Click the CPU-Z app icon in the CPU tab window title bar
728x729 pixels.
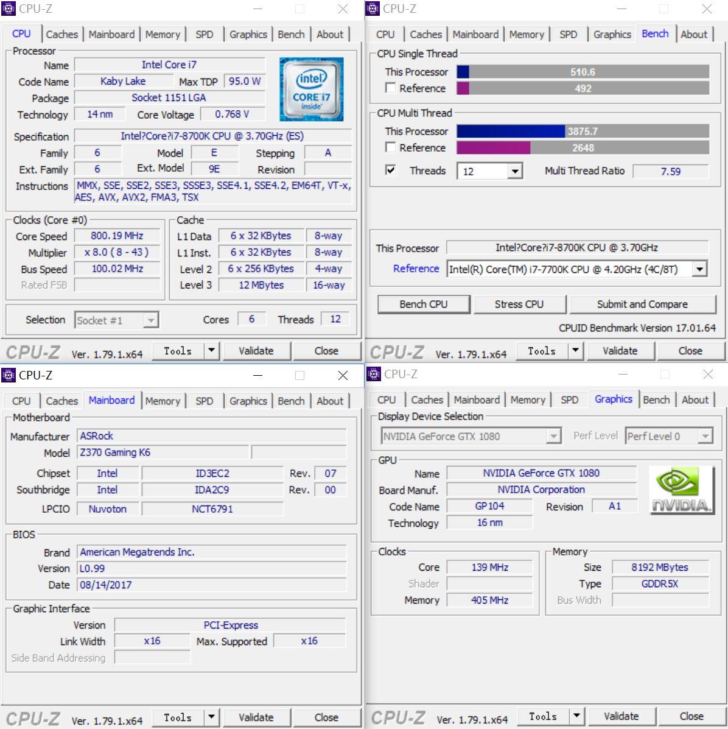coord(9,9)
